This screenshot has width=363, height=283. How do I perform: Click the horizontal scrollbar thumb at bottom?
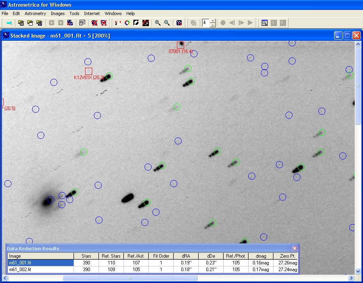click(x=130, y=278)
